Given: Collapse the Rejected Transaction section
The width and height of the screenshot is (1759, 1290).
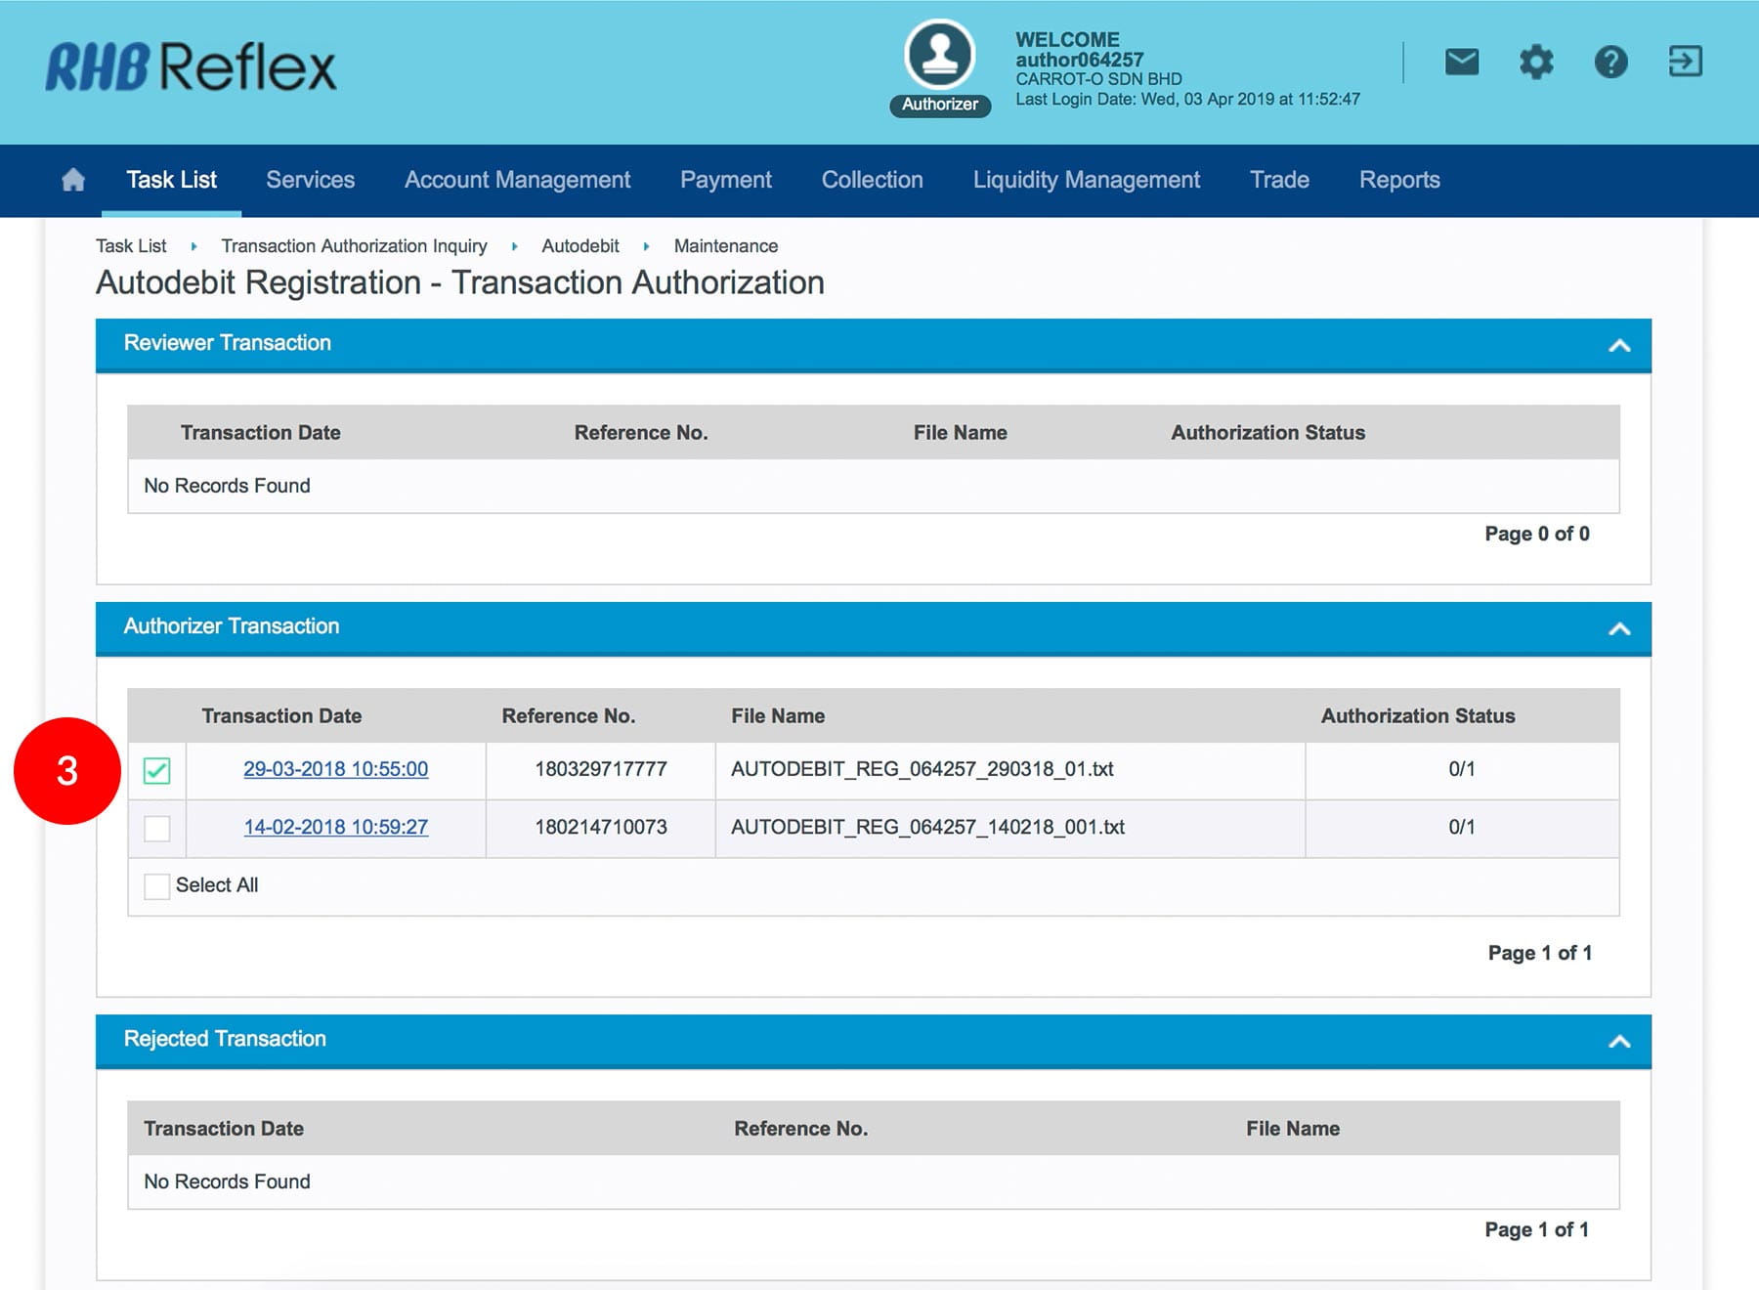Looking at the screenshot, I should click(x=1618, y=1041).
